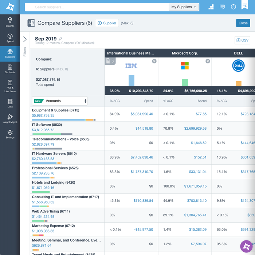Go to Contracts in the sidebar
This screenshot has width=255, height=255.
pos(10,69)
